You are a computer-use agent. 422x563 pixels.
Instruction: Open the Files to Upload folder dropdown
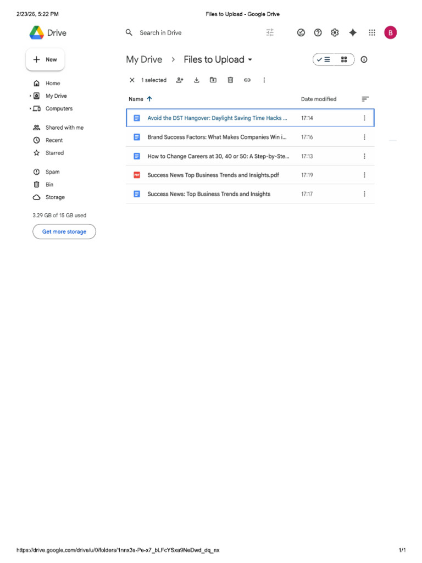click(x=250, y=60)
